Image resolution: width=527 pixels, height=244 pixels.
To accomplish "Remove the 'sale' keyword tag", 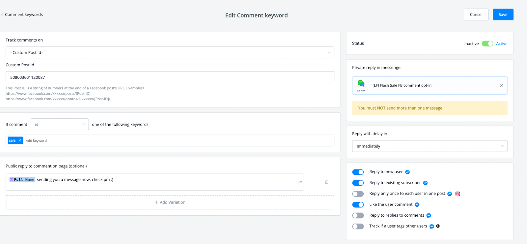I will (x=20, y=140).
